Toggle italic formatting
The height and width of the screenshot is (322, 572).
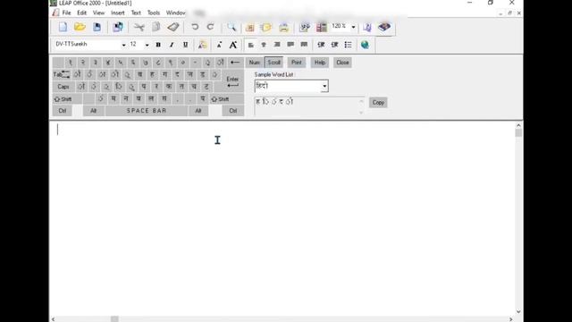coord(172,45)
